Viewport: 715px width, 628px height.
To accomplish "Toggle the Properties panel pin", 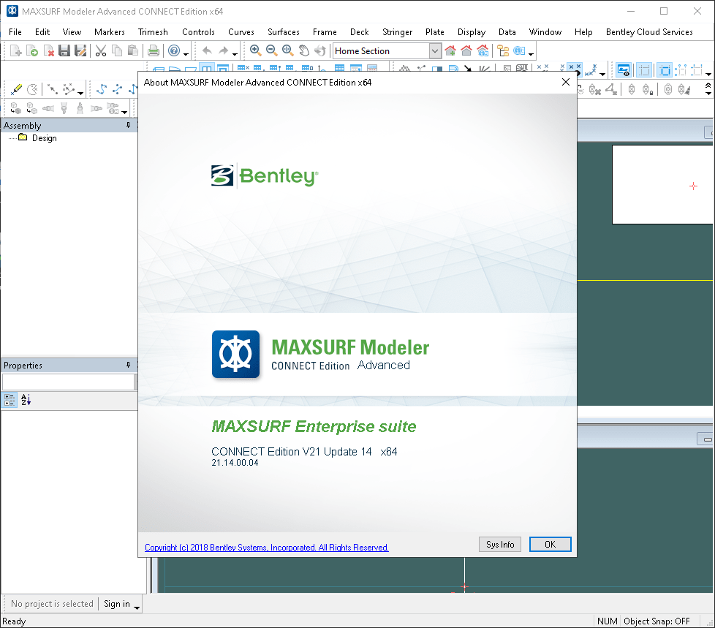I will (x=128, y=364).
